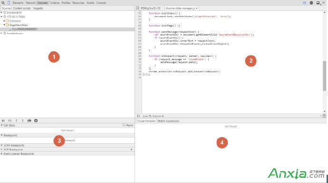This screenshot has height=183, width=328.
Task: Click the magnifier inspect element icon
Action: point(3,3)
